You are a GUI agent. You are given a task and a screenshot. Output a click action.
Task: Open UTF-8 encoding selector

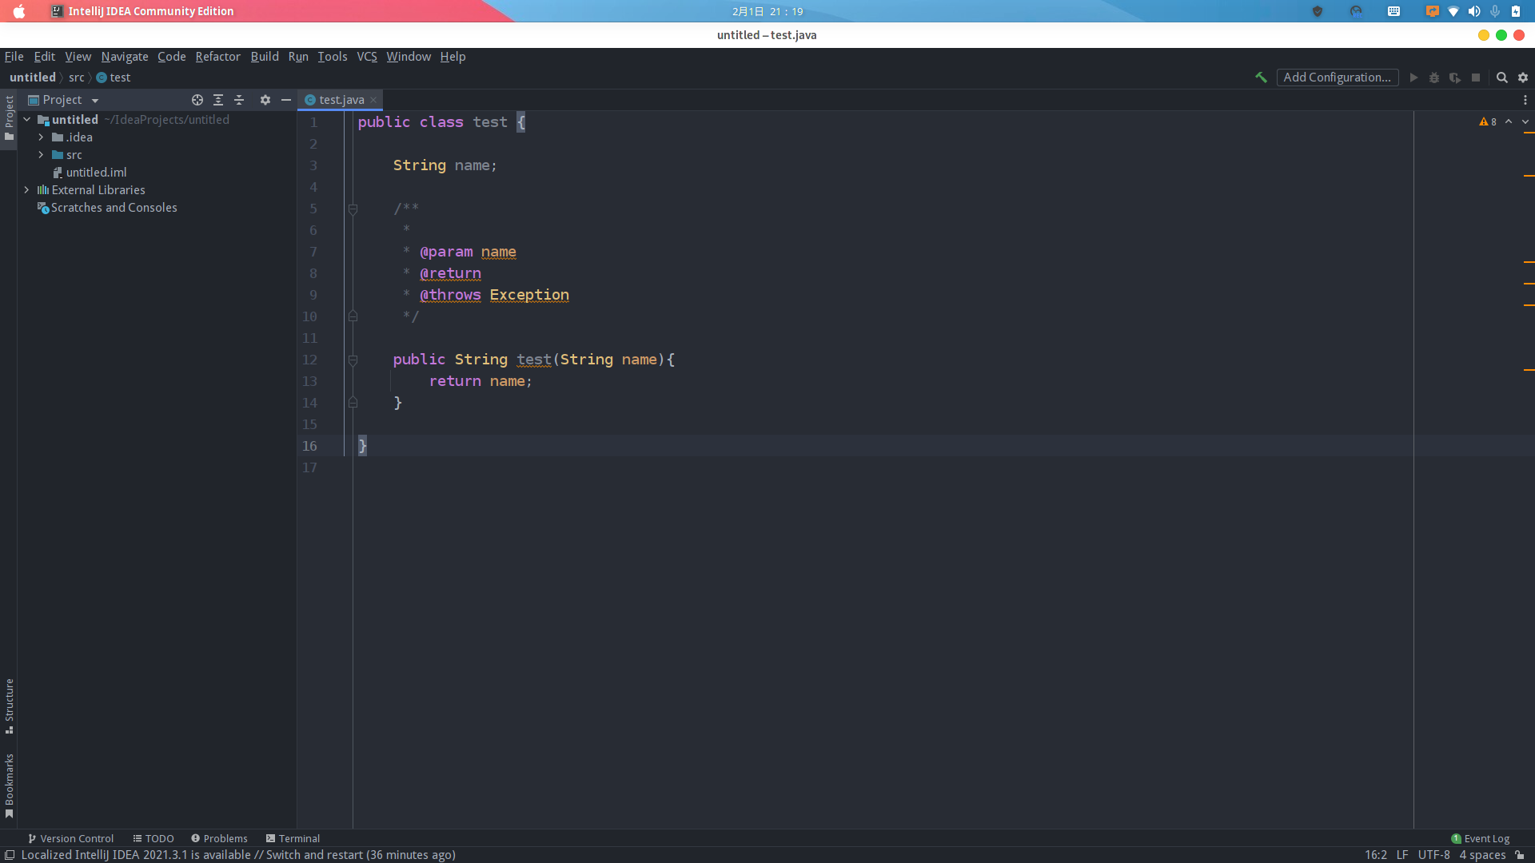pos(1434,855)
